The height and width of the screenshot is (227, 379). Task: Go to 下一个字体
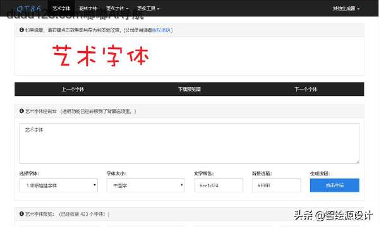pos(306,90)
